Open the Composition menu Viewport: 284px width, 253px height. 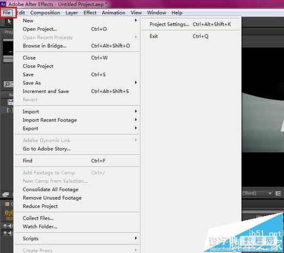click(45, 12)
